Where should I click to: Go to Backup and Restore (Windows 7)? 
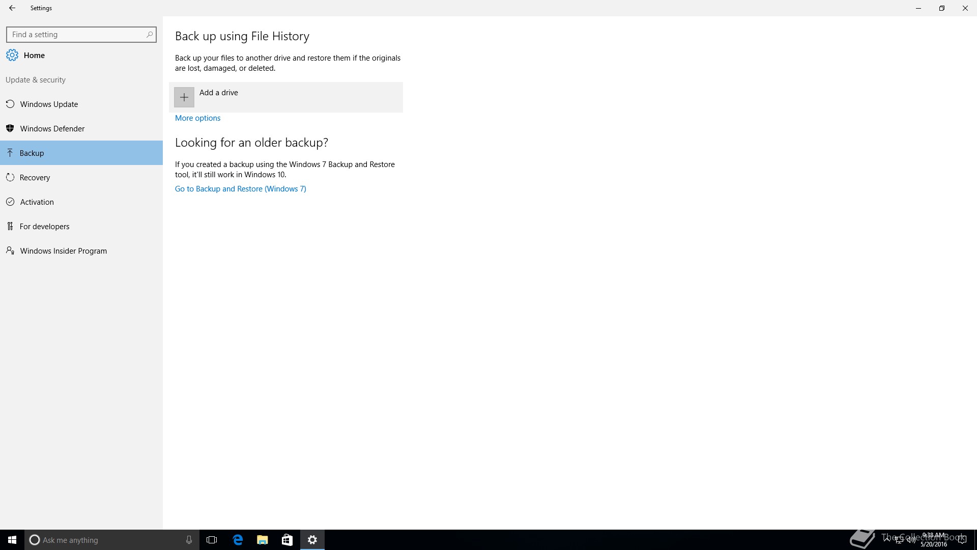pos(241,189)
